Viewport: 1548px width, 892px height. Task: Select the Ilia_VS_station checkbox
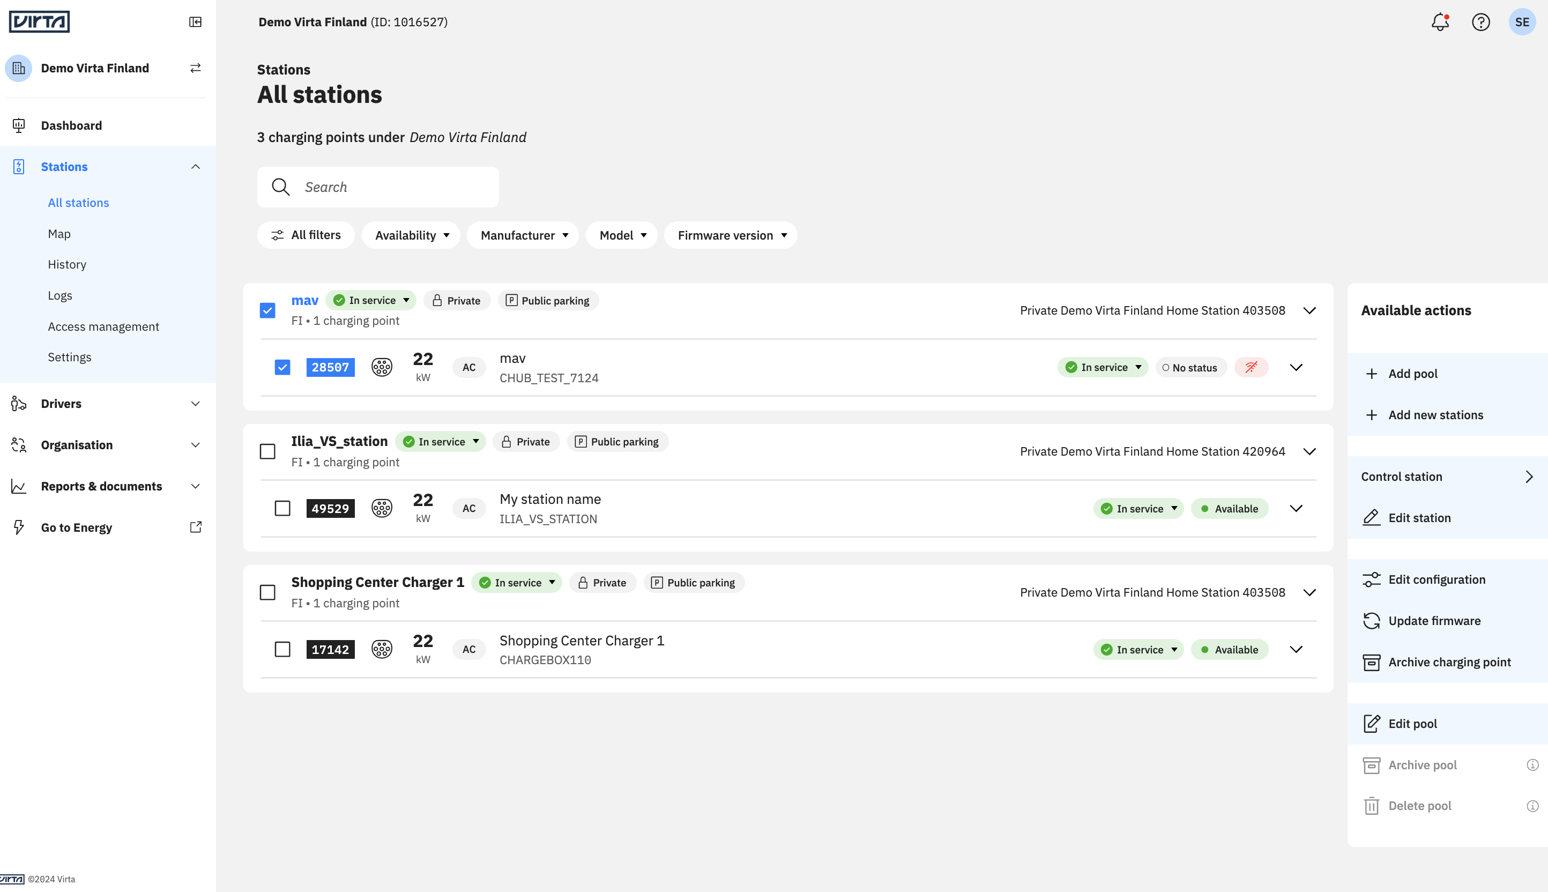tap(267, 451)
